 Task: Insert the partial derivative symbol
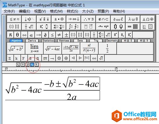pyautogui.click(x=45, y=35)
